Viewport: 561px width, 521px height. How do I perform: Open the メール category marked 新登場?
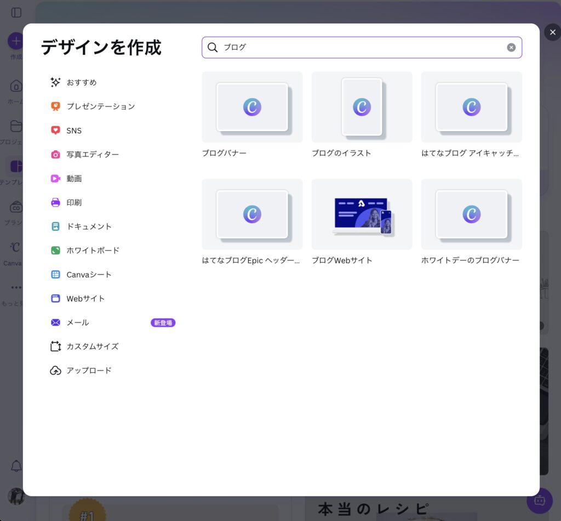(x=78, y=322)
